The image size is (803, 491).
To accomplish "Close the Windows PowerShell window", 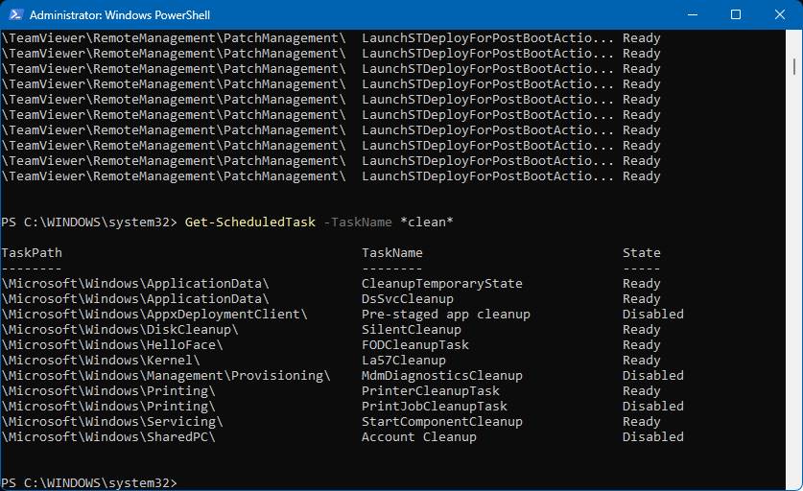I will pyautogui.click(x=779, y=15).
